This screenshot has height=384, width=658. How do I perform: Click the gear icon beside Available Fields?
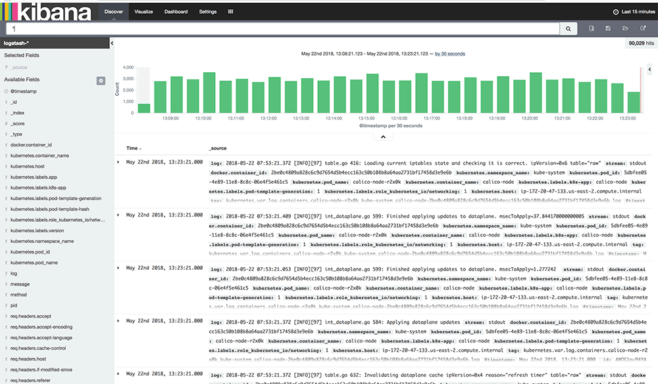point(101,80)
